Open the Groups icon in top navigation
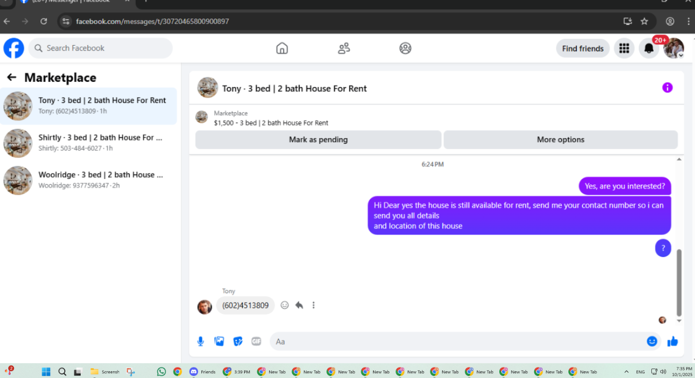Screen dimensions: 695x378 pos(405,48)
